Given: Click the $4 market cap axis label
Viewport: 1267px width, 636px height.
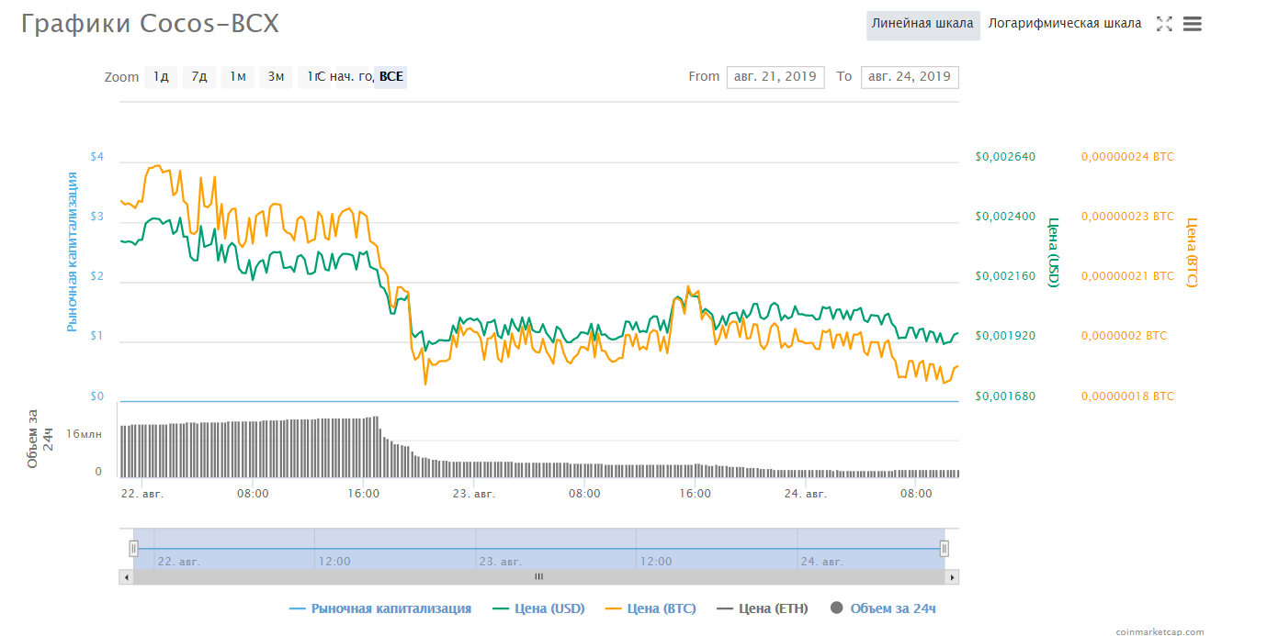Looking at the screenshot, I should tap(97, 157).
